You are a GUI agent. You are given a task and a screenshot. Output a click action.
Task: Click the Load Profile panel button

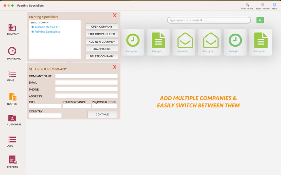[x=102, y=49]
